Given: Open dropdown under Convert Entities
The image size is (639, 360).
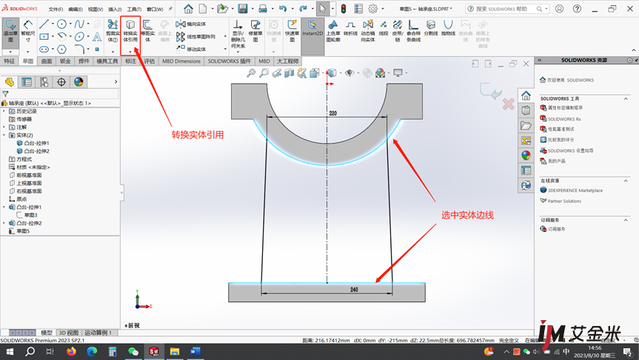Looking at the screenshot, I should point(130,52).
